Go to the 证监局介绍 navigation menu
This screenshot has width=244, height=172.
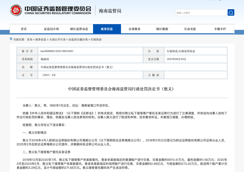click(51, 29)
